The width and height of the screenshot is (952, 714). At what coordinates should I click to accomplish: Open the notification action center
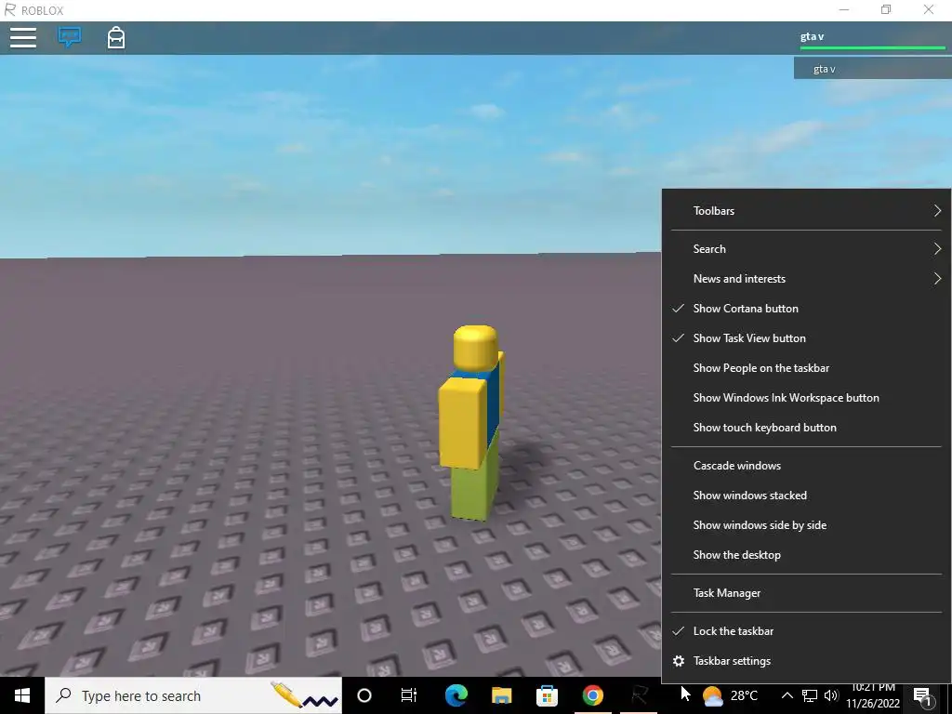pyautogui.click(x=923, y=696)
